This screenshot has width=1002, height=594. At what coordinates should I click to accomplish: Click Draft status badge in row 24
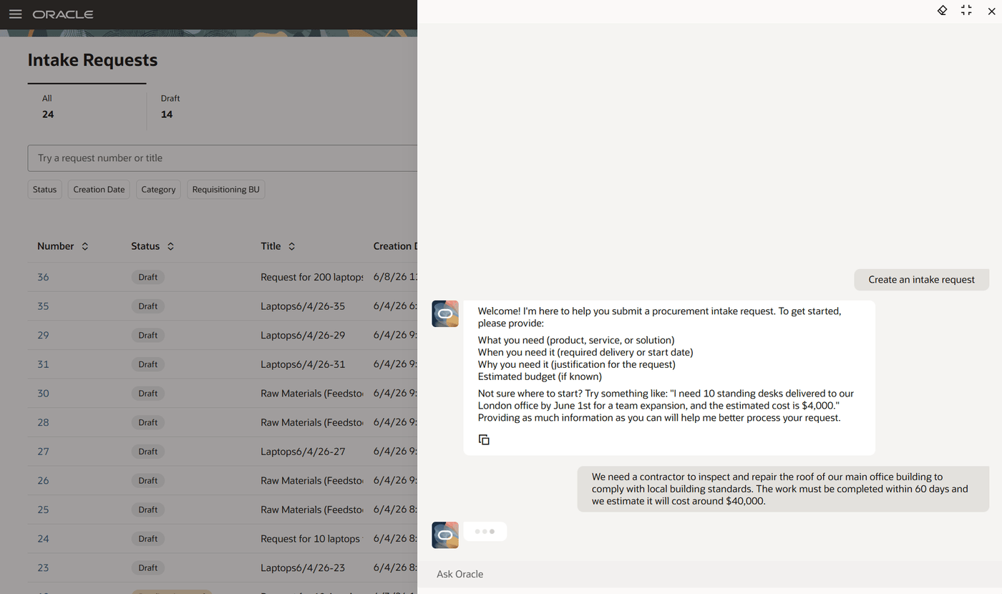[x=148, y=538]
